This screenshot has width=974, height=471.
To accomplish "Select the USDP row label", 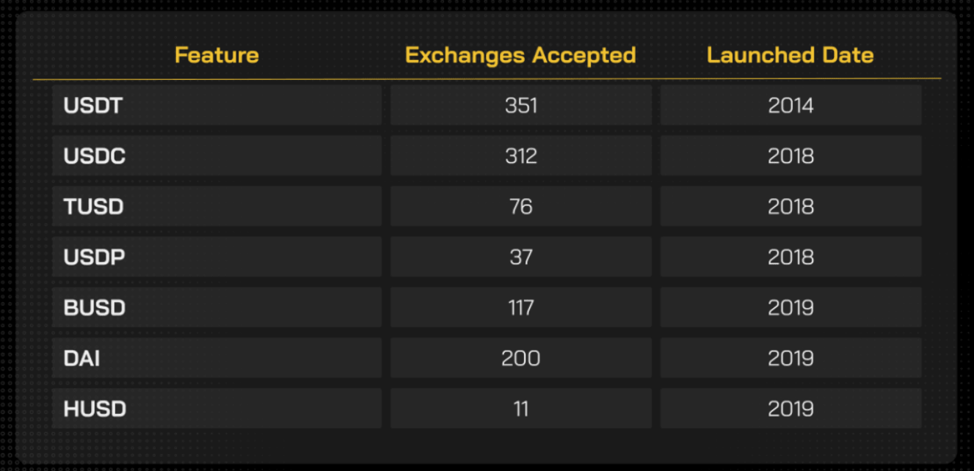I will point(94,258).
